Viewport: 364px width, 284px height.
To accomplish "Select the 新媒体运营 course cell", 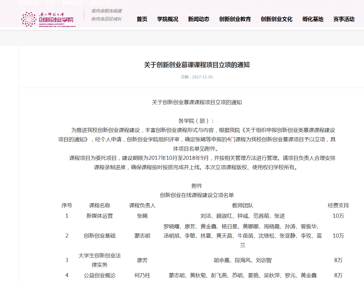I will tap(100, 216).
